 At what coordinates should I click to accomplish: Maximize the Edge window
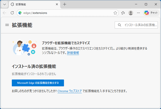tap(146, 4)
